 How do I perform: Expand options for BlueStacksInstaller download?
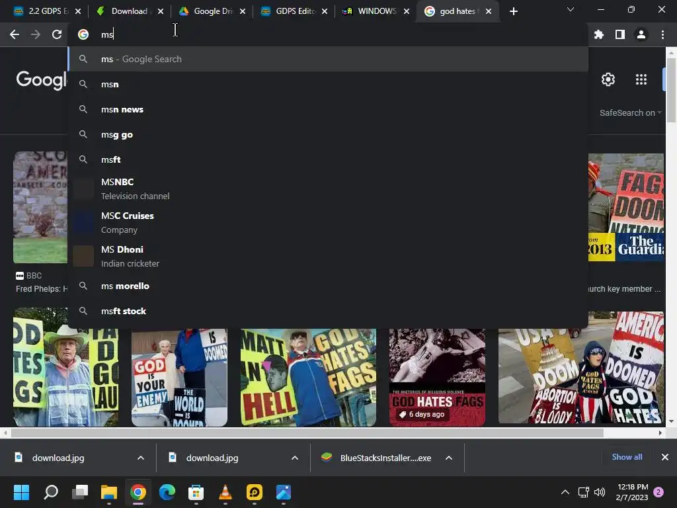pos(449,458)
